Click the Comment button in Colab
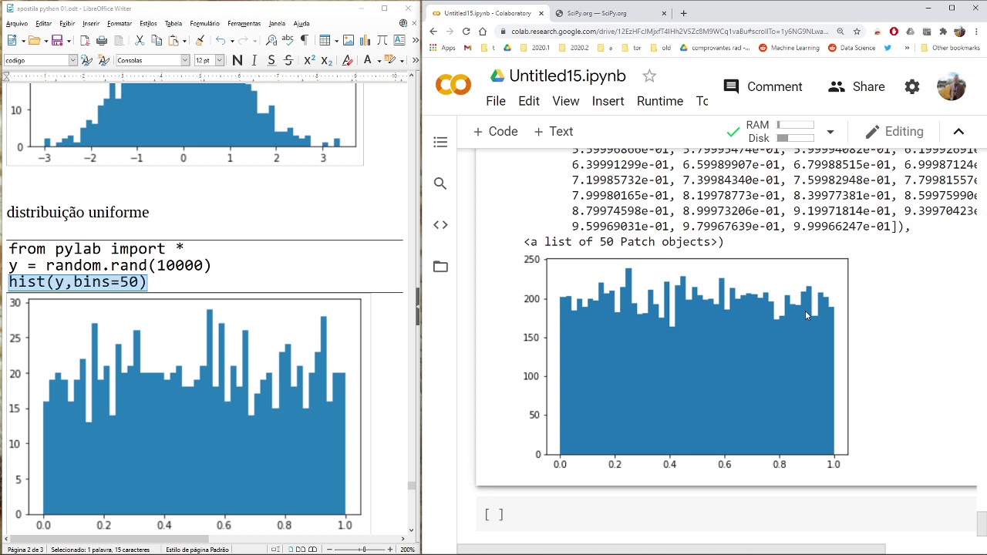 tap(763, 86)
